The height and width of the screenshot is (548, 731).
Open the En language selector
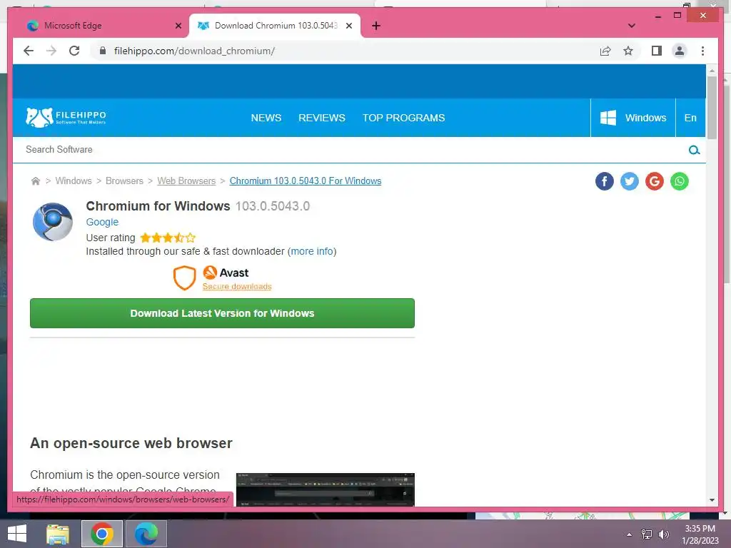690,118
